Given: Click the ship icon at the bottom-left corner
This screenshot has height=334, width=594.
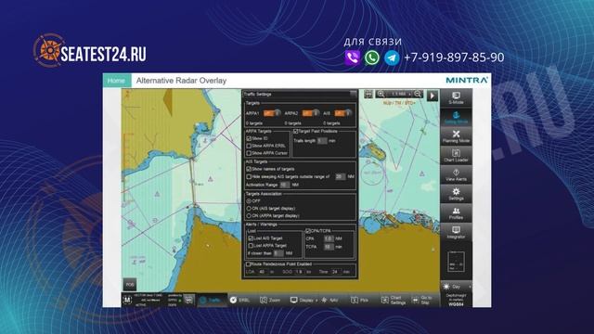Looking at the screenshot, I should pos(127,300).
